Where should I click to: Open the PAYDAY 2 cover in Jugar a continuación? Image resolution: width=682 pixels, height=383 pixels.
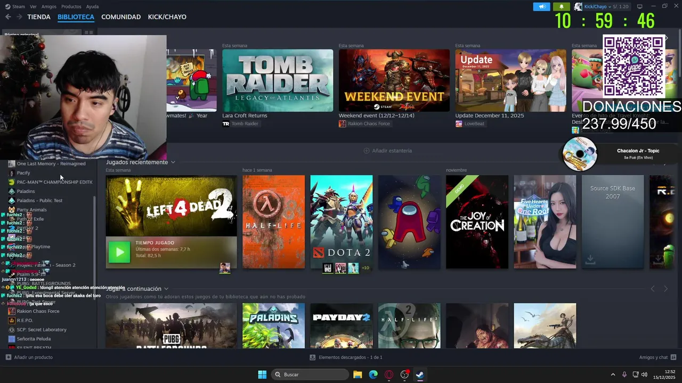point(342,326)
